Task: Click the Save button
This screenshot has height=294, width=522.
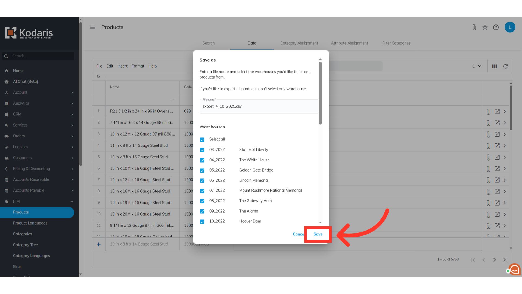Action: pos(318,234)
